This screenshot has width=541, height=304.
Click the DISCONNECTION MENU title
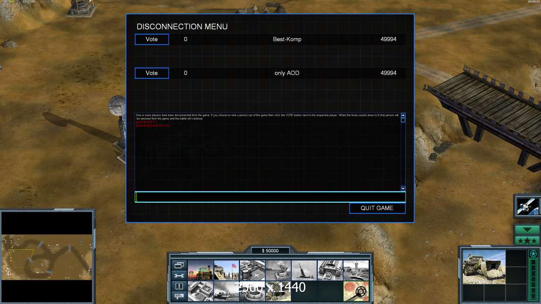pos(182,26)
